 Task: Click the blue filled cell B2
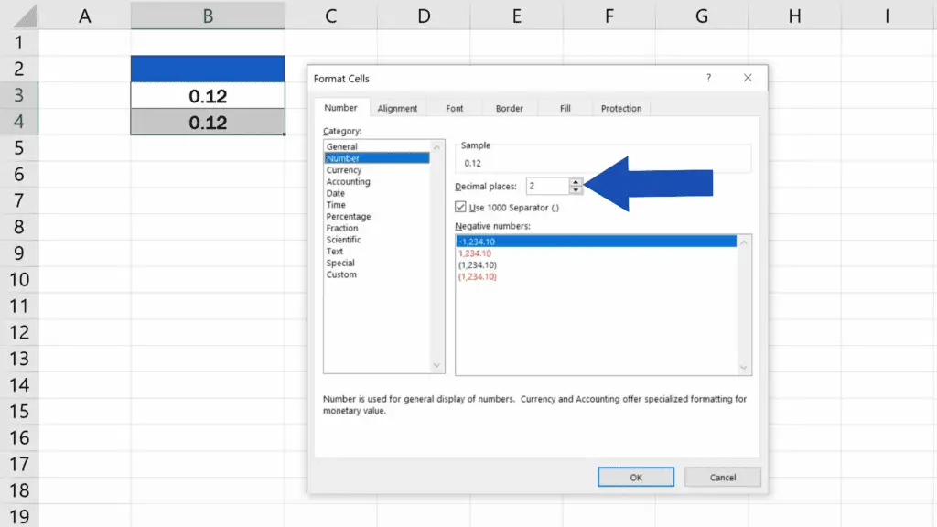[x=208, y=69]
